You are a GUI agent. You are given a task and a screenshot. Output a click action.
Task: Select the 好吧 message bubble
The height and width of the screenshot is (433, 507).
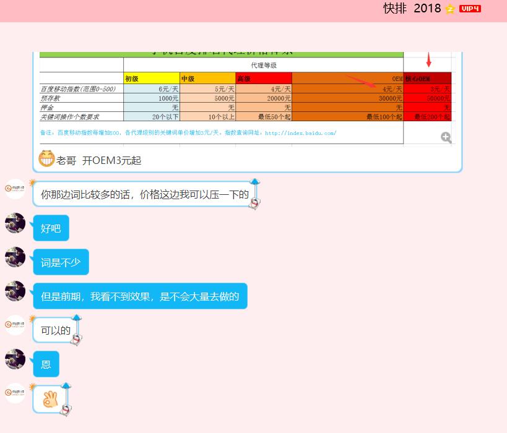tap(51, 228)
